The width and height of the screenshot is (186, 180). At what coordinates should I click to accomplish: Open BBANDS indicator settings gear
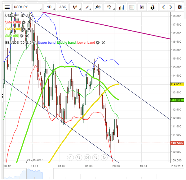pyautogui.click(x=98, y=43)
